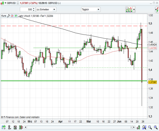The width and height of the screenshot is (159, 131).
Task: Expand the arrow next to indicator icon
Action: coord(134,10)
